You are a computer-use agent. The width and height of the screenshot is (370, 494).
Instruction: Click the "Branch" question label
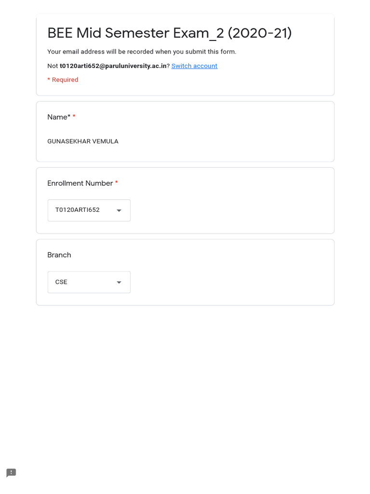tap(59, 255)
